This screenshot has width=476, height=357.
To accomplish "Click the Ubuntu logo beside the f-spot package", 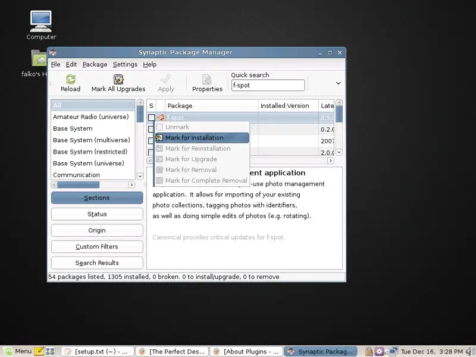I will coord(161,117).
